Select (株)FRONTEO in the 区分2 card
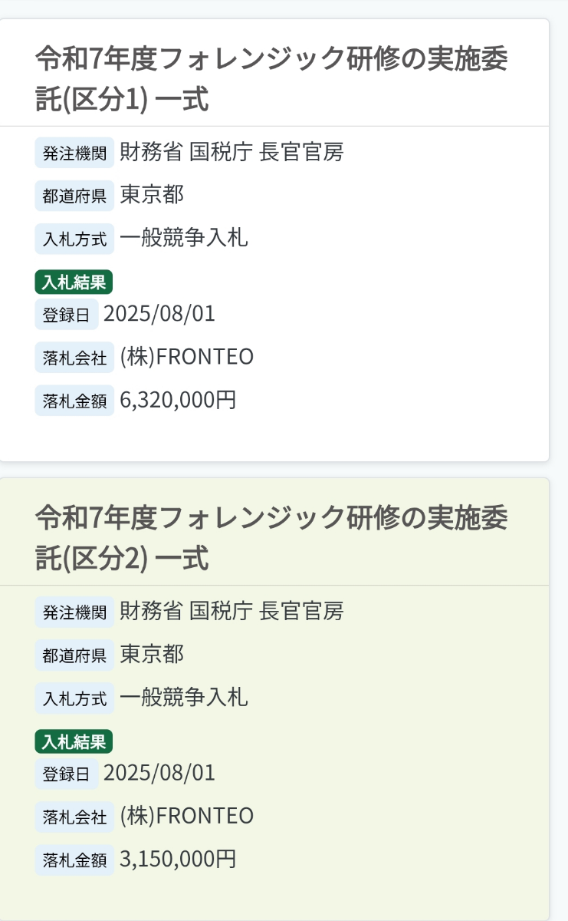Image resolution: width=568 pixels, height=921 pixels. tap(186, 817)
